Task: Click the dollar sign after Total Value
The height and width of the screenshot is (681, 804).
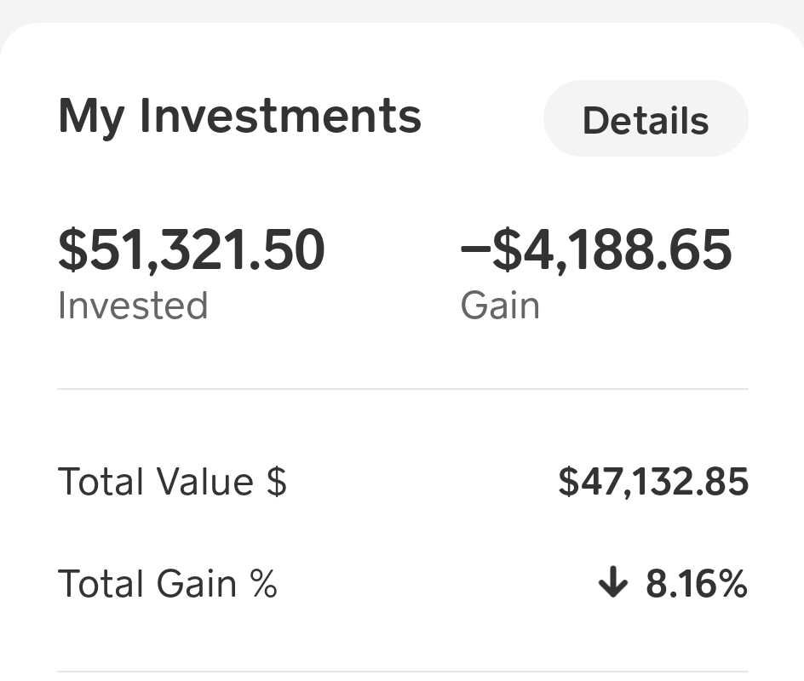Action: click(276, 482)
